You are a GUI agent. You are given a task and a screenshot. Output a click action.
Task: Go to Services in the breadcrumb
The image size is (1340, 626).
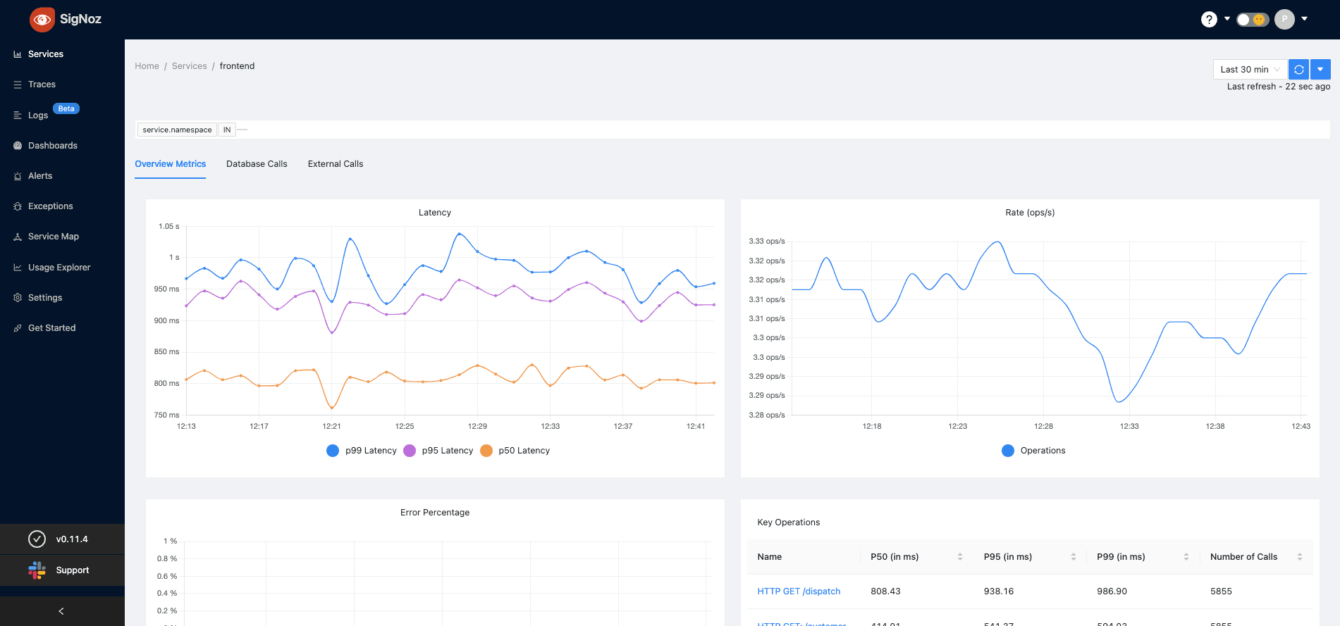[189, 66]
